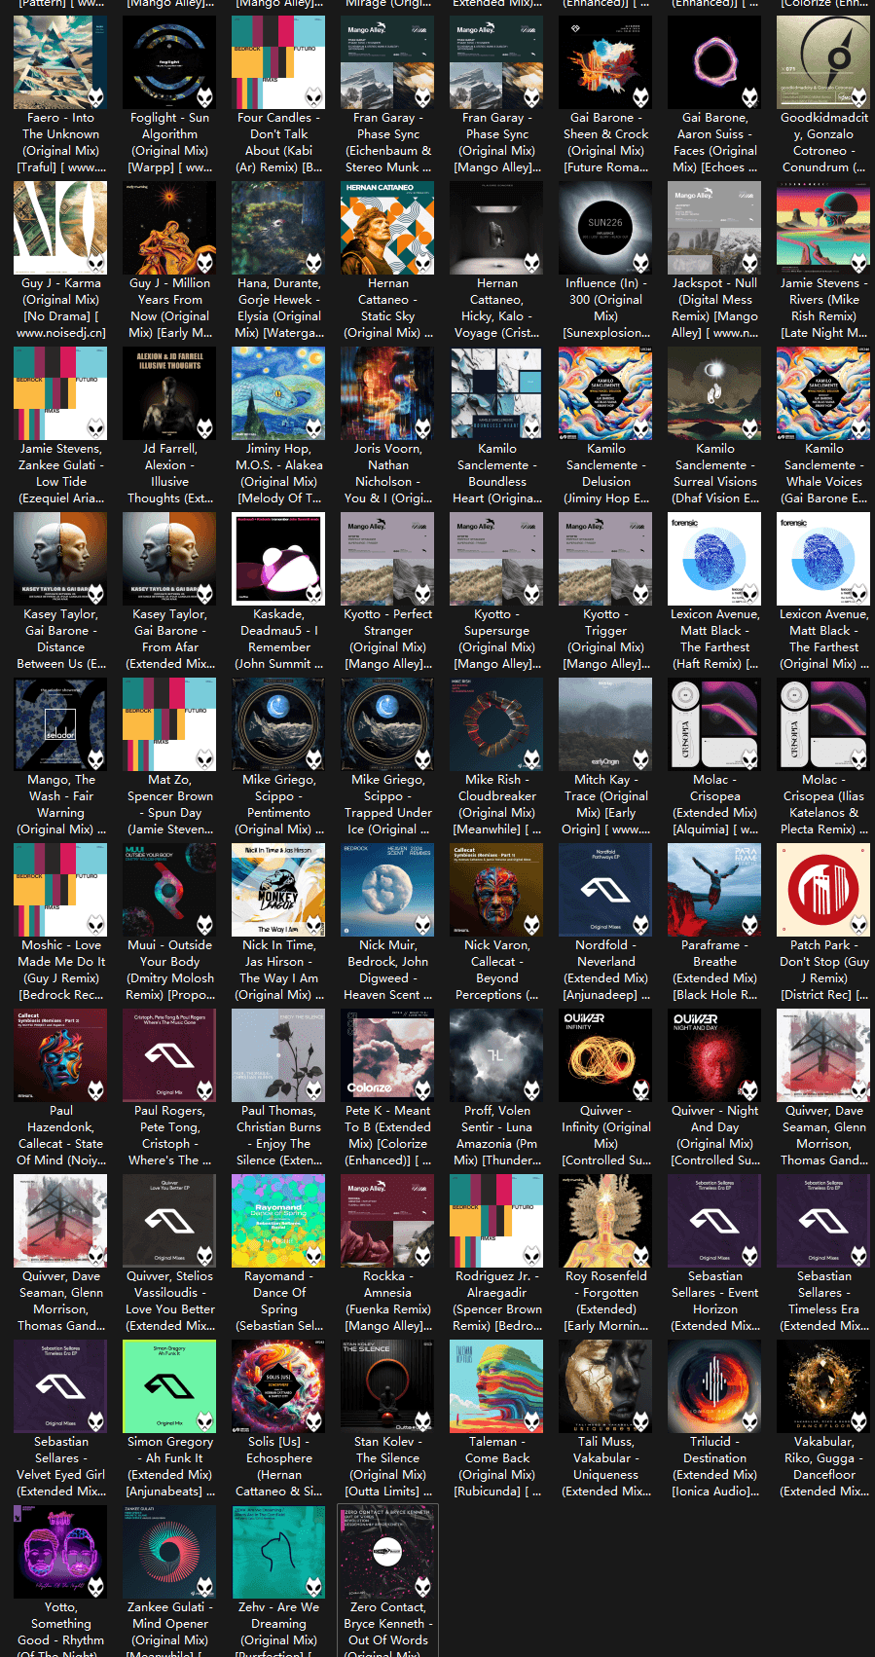This screenshot has height=1657, width=875.
Task: Select the Faero - Into The Unknown album cover
Action: 60,62
